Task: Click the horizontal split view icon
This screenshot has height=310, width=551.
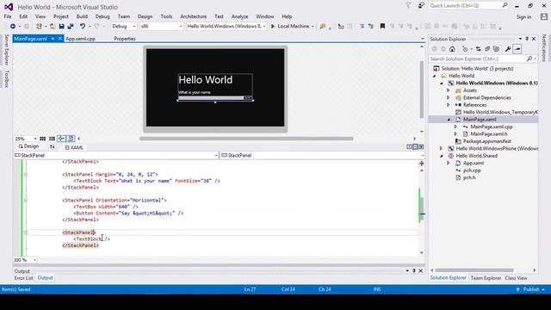Action: pyautogui.click(x=415, y=146)
